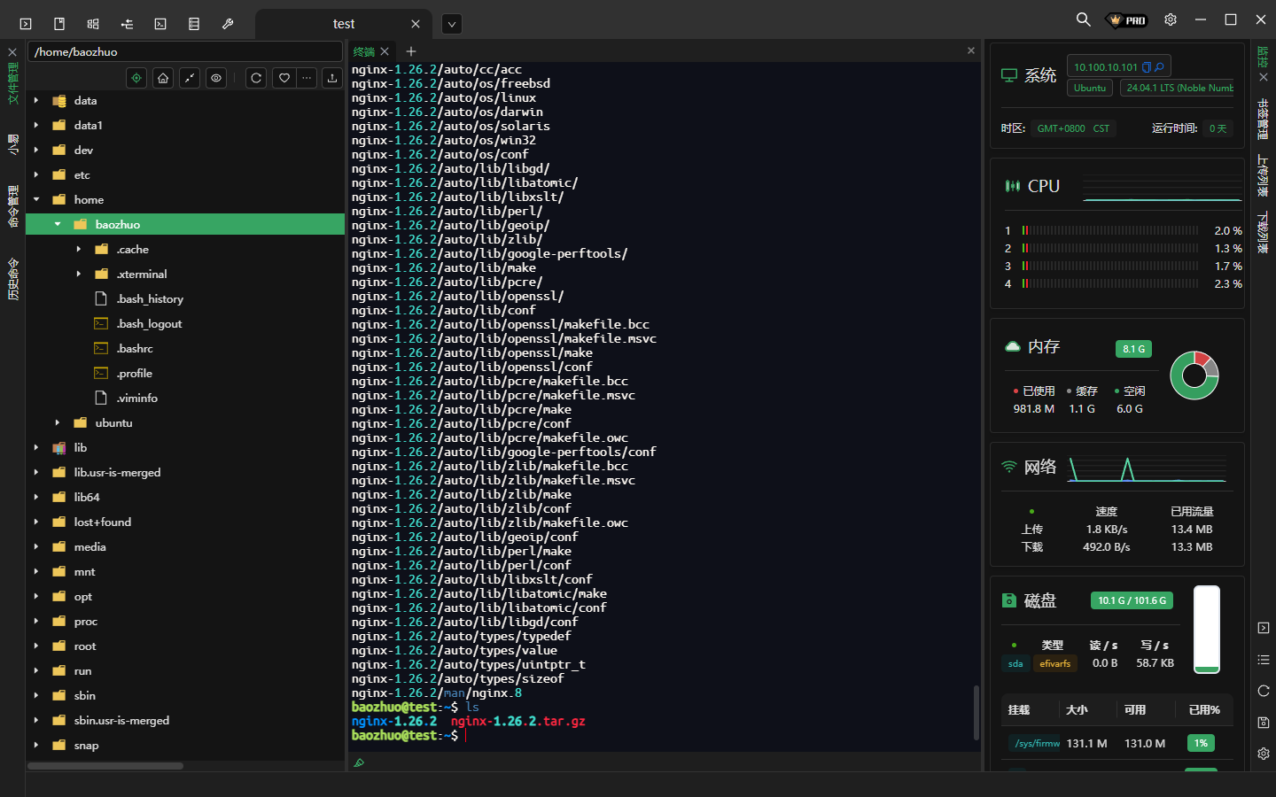Click the file tree horizontal scrollbar
The width and height of the screenshot is (1276, 797).
[x=105, y=766]
